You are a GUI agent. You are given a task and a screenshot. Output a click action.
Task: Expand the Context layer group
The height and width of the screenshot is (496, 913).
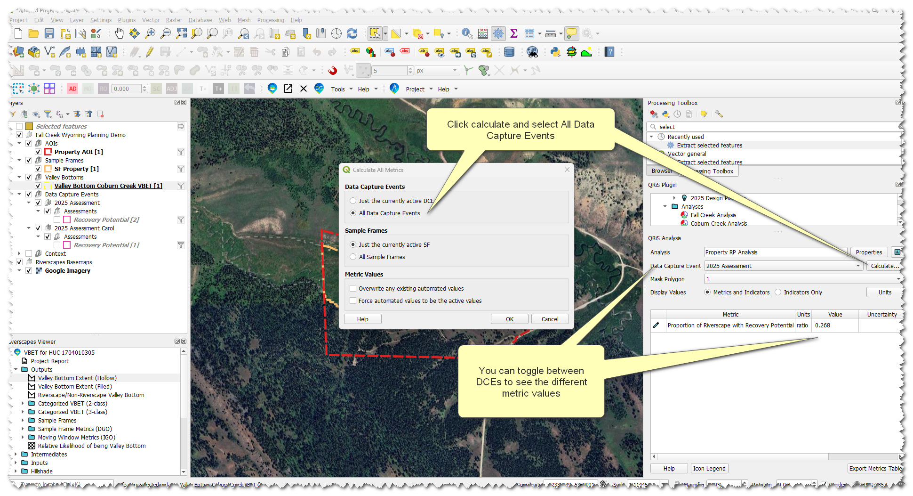click(x=19, y=253)
